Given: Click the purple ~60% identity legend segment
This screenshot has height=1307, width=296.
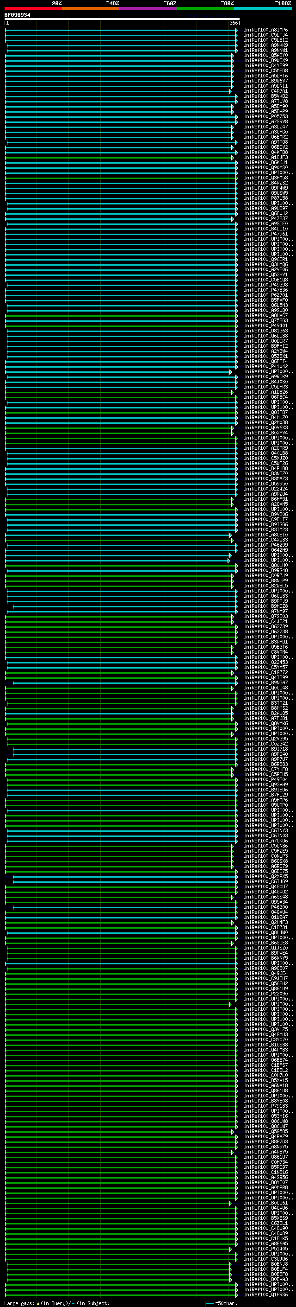Looking at the screenshot, I should click(x=148, y=8).
